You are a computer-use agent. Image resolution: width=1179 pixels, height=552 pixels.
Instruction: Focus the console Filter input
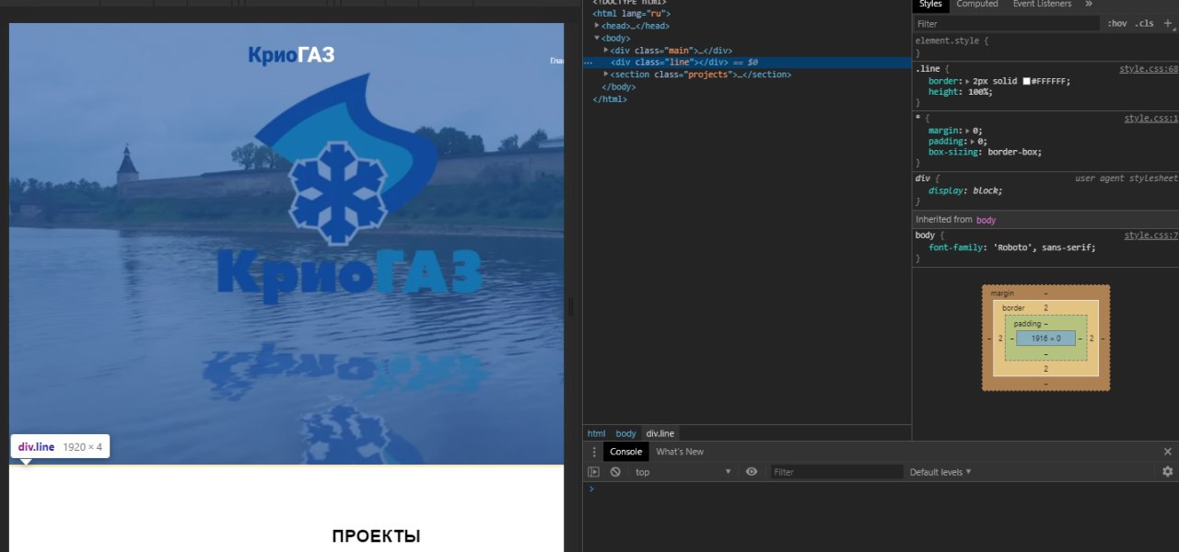(836, 472)
